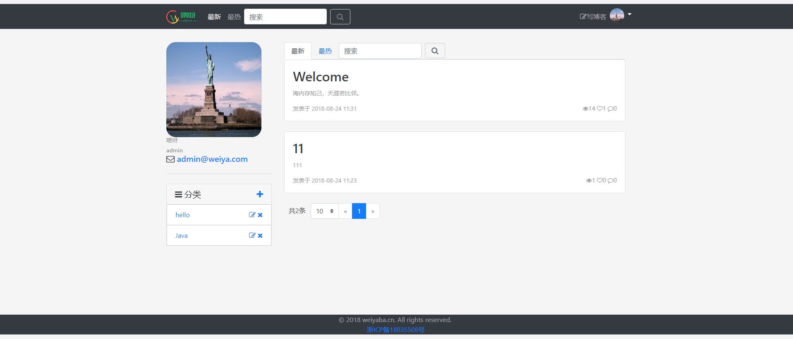Click the views eye icon on Welcome post

click(585, 109)
